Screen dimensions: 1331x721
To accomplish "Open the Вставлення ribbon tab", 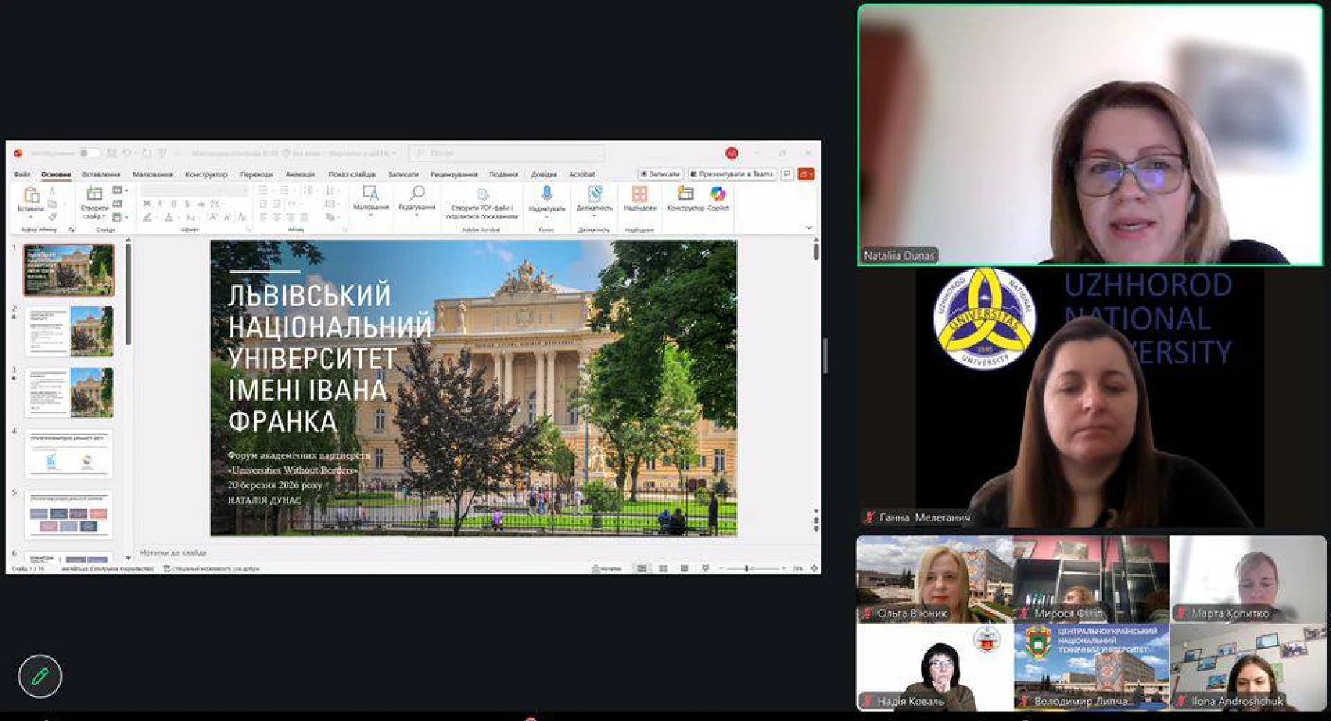I will tap(101, 174).
